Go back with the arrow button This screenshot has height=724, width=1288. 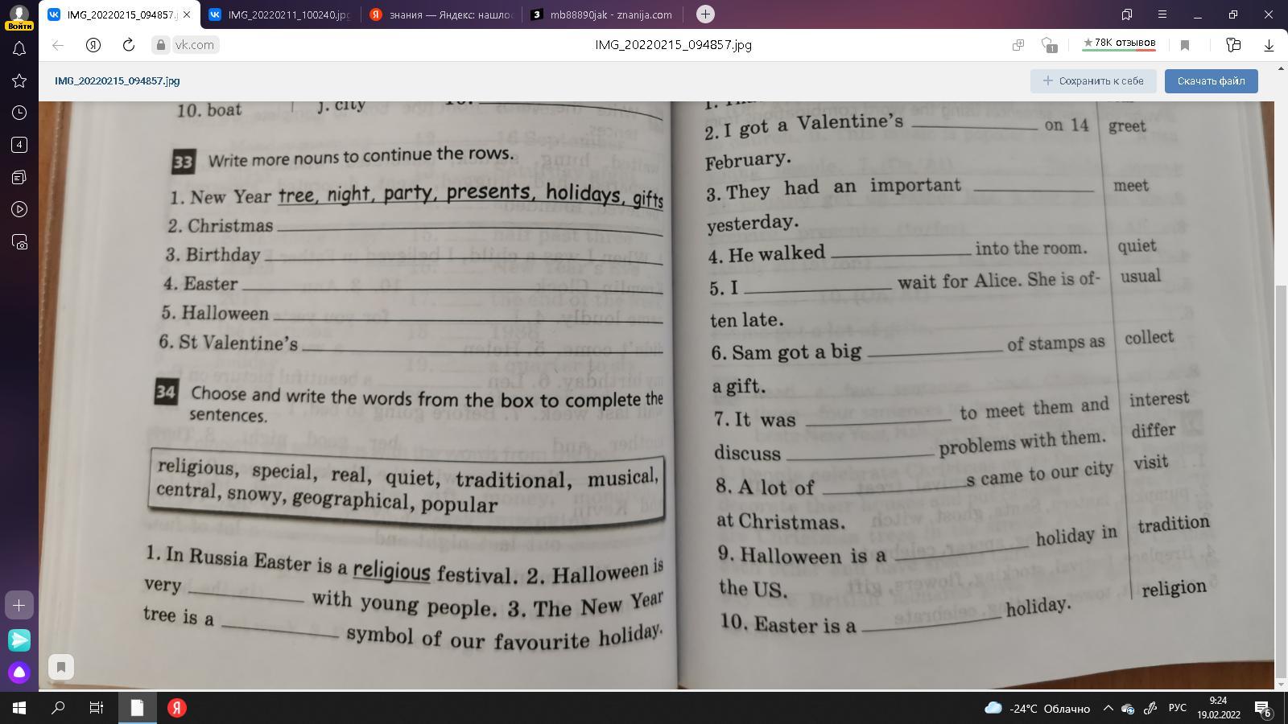(x=58, y=45)
